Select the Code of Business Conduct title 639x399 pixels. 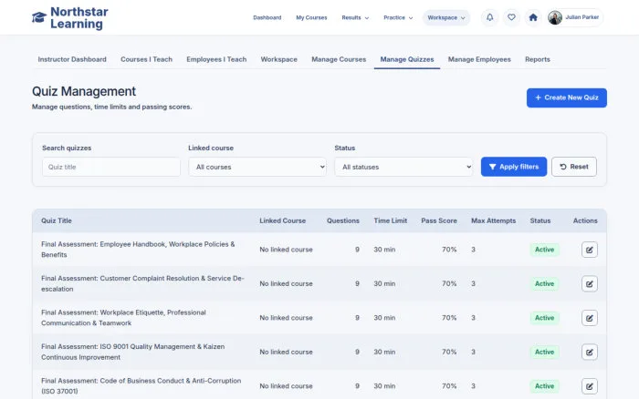[x=141, y=386]
